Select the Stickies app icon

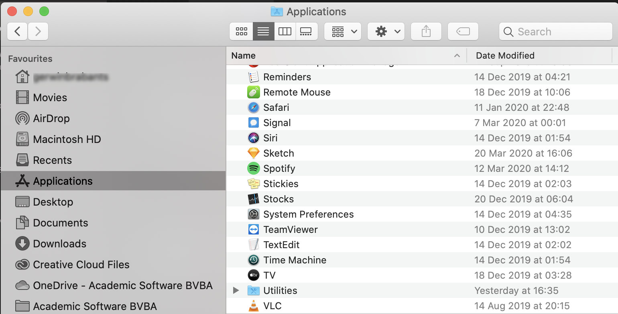pos(253,184)
